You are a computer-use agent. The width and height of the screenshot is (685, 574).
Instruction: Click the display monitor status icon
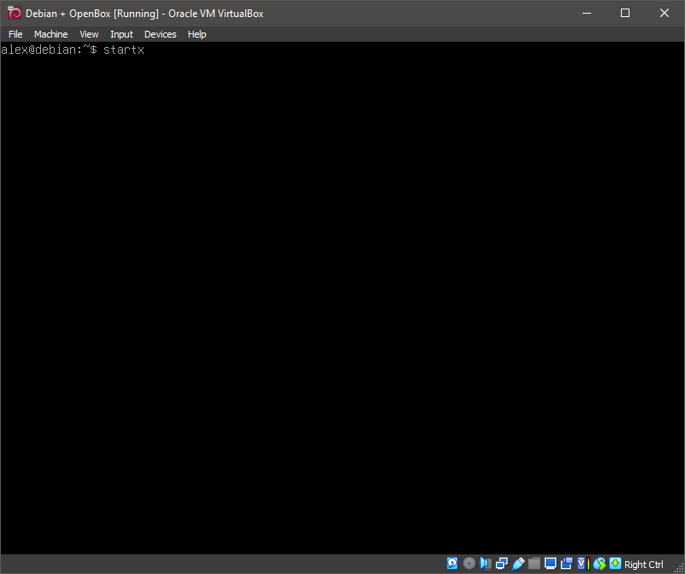(x=550, y=564)
